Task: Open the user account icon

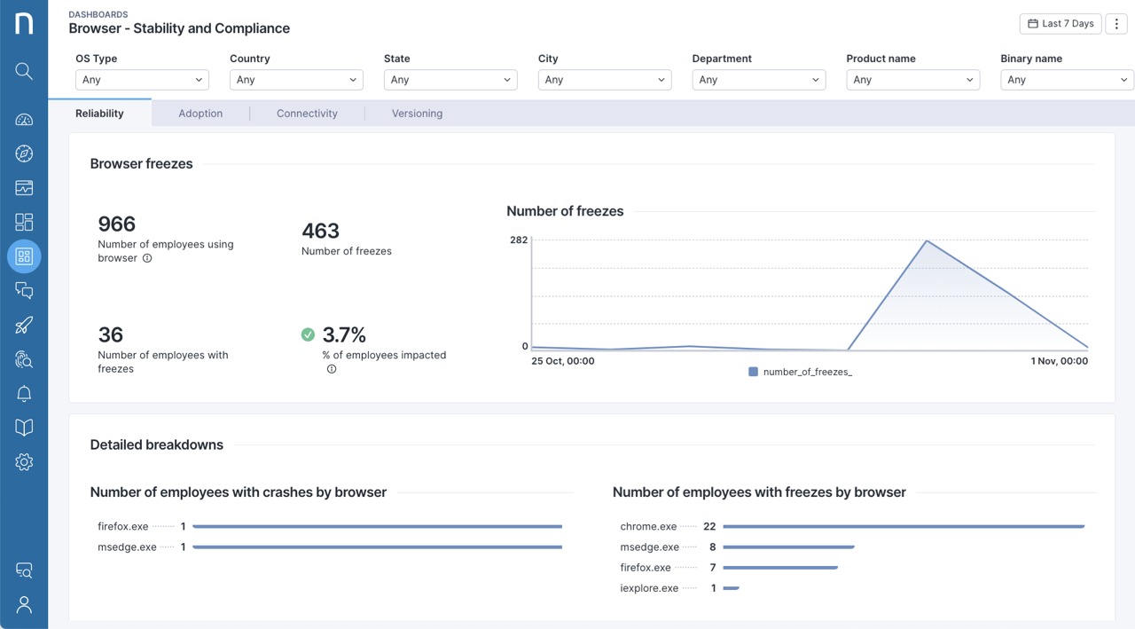Action: coord(24,605)
